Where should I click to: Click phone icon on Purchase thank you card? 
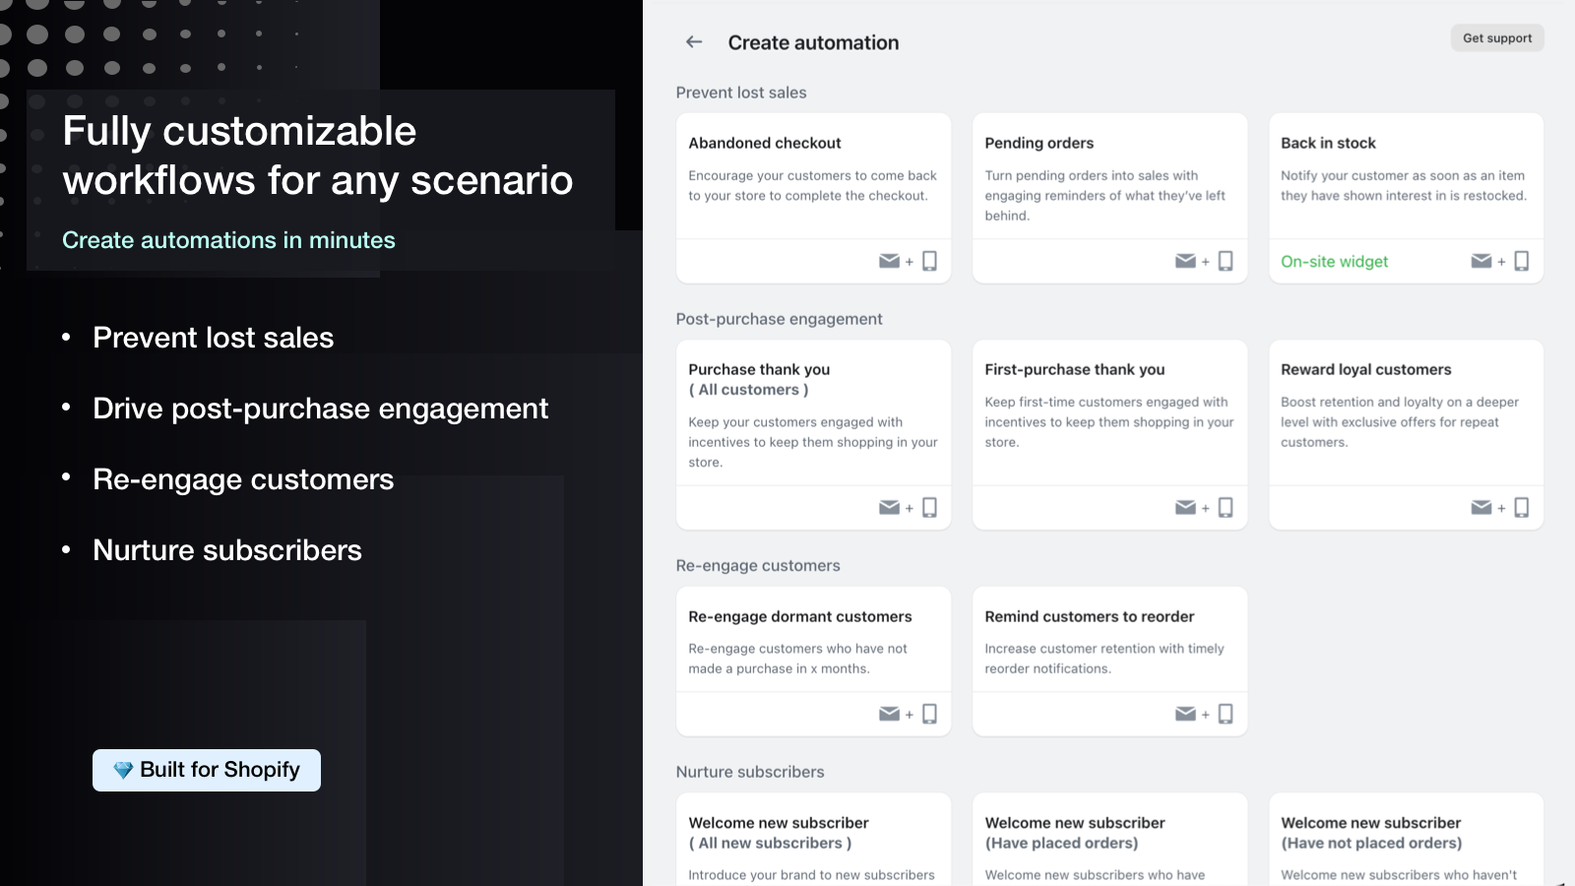[x=929, y=507]
